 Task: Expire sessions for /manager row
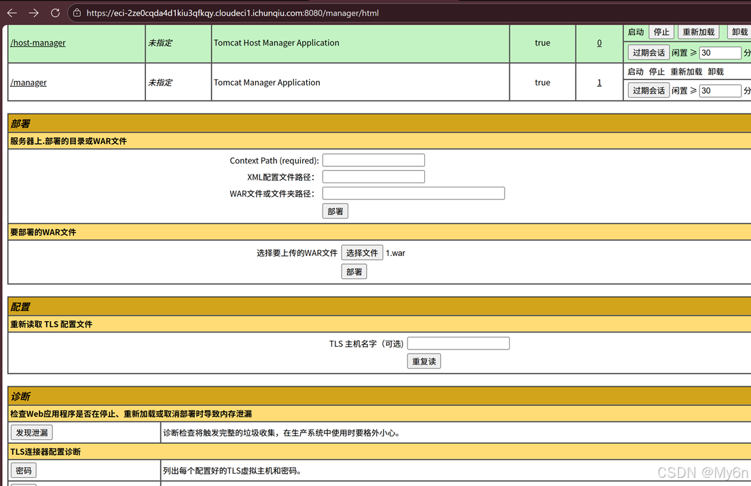pos(648,90)
